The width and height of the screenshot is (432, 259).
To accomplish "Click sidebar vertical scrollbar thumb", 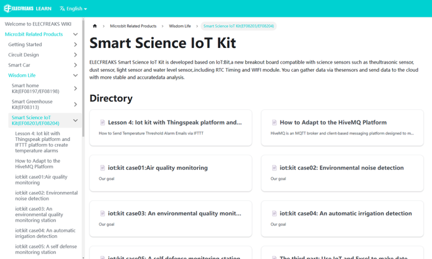I will coord(83,78).
